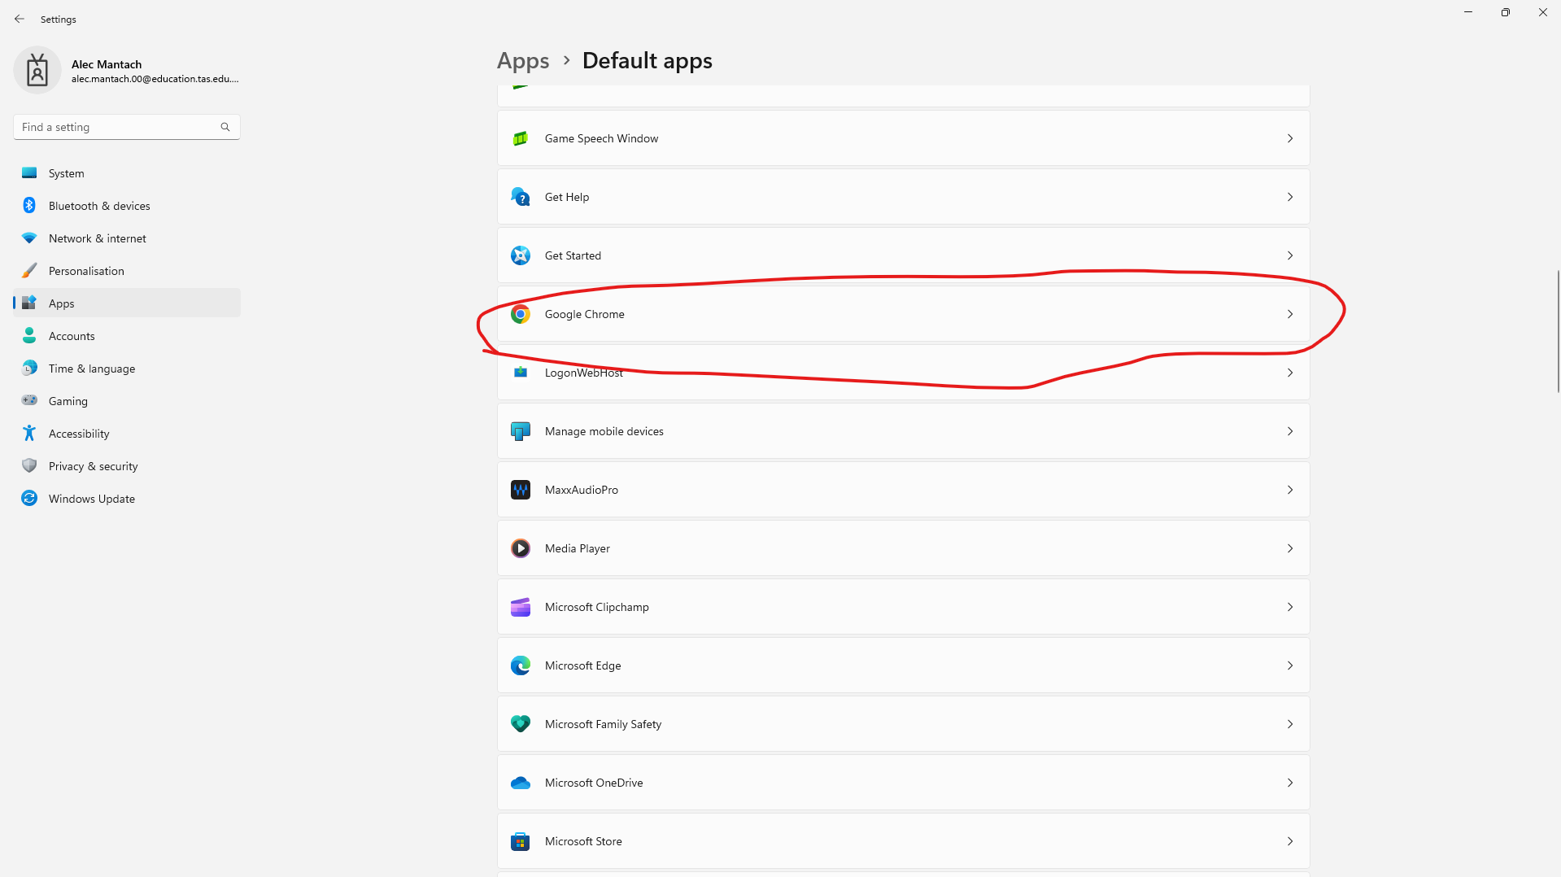Go back using the arrow button
The image size is (1561, 877).
tap(20, 19)
